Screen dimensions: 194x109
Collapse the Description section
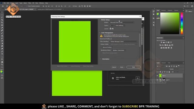tap(101, 59)
